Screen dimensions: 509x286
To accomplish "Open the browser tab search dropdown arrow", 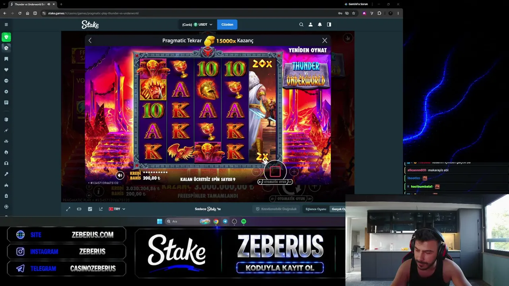I will point(3,4).
